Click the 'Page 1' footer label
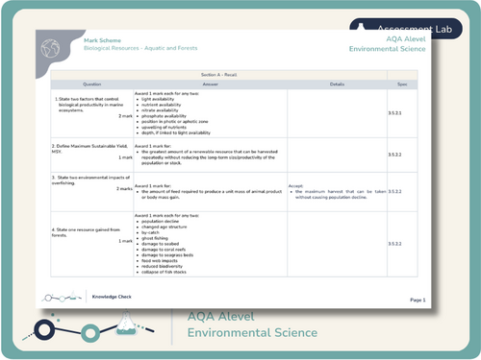481x360 pixels. pyautogui.click(x=418, y=300)
